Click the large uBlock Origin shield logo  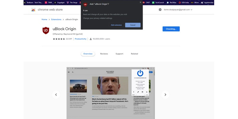click(x=46, y=30)
